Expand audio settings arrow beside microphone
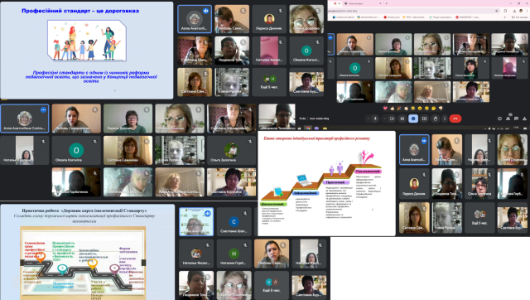Screen dimensions: 530x300 (x=369, y=119)
